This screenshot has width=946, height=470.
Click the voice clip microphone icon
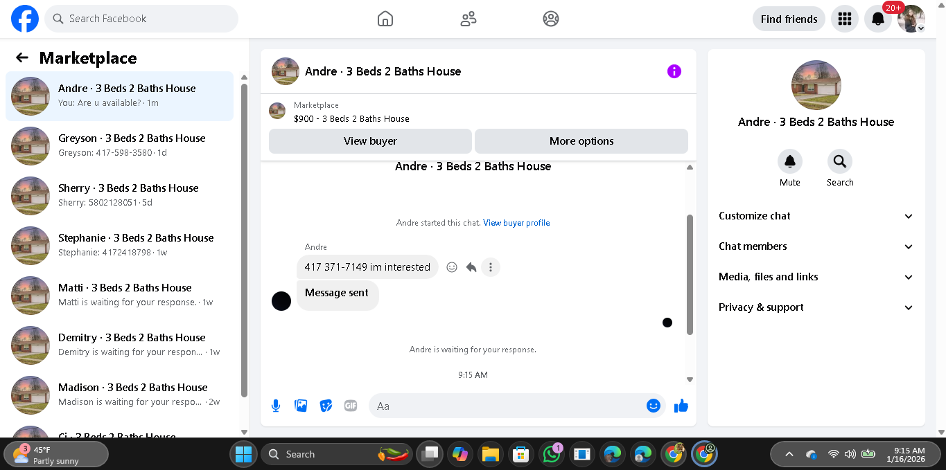276,406
